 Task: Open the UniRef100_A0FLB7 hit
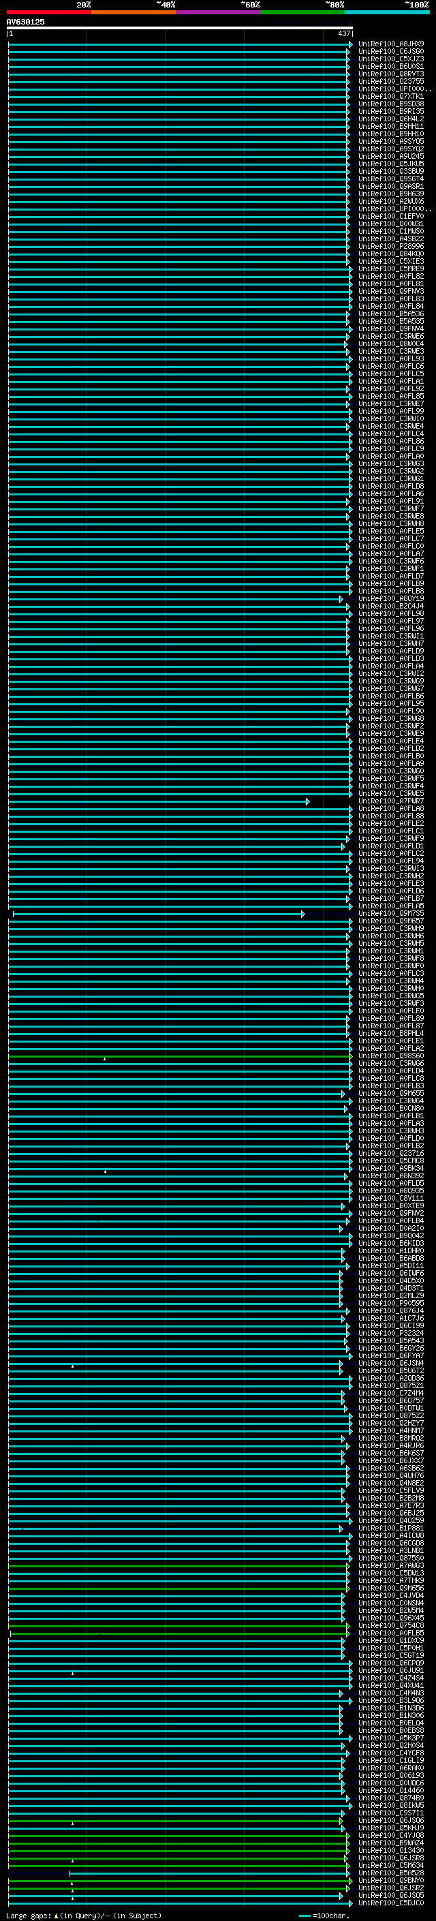(x=391, y=898)
